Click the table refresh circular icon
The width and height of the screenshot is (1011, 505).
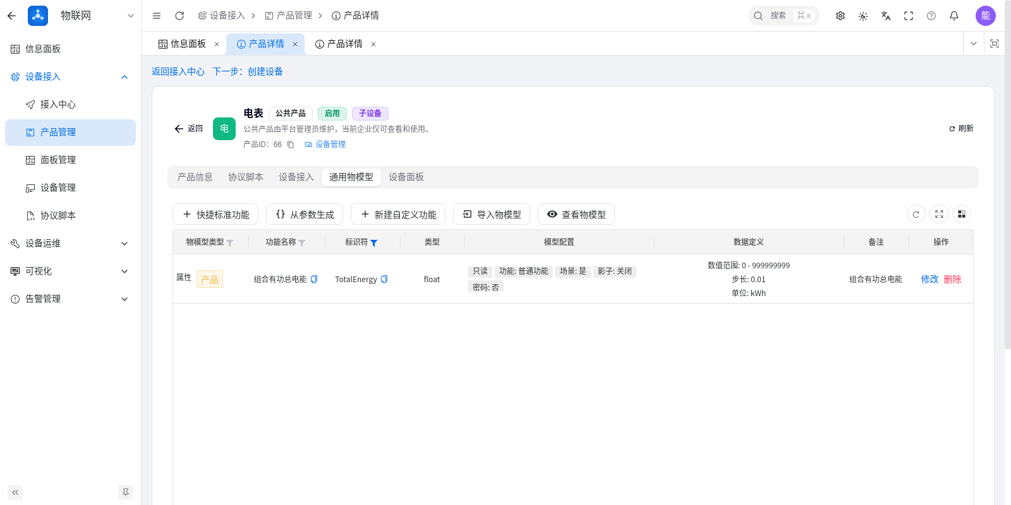pos(916,215)
